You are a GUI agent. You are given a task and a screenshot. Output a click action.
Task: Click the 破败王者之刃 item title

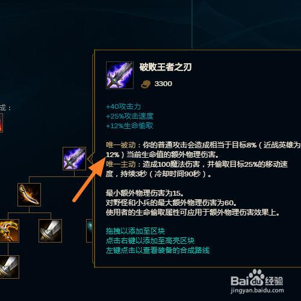point(166,67)
